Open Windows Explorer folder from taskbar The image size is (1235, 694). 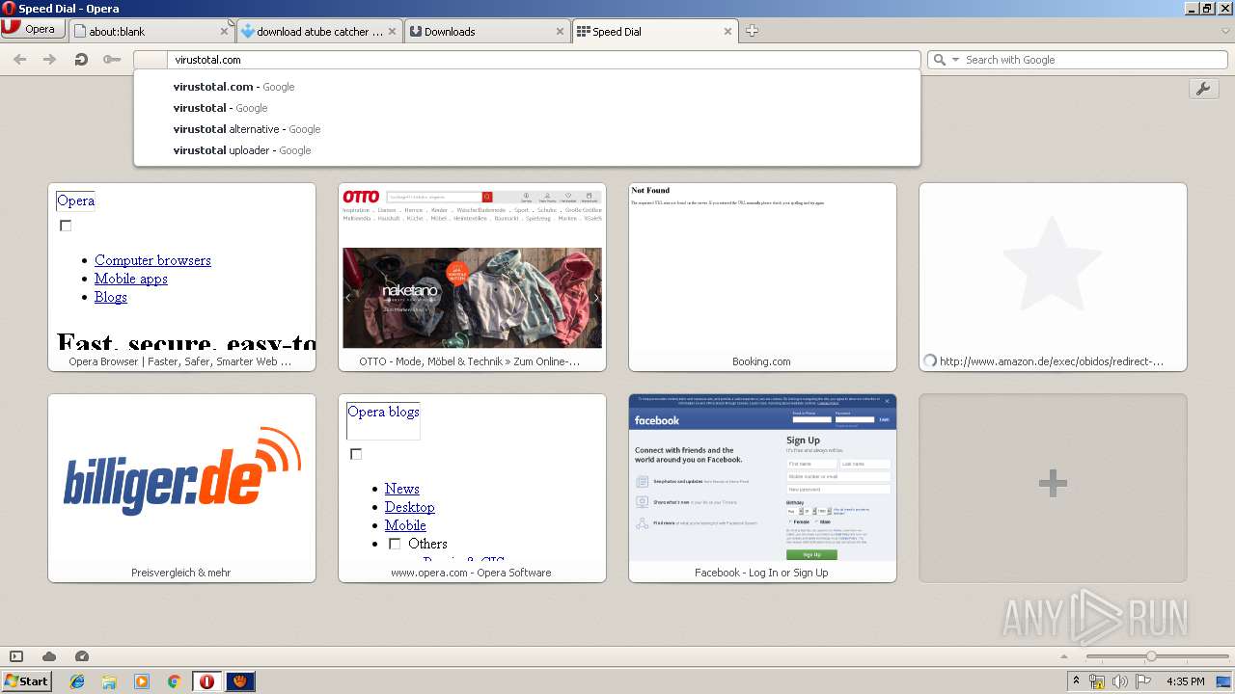[x=109, y=681]
